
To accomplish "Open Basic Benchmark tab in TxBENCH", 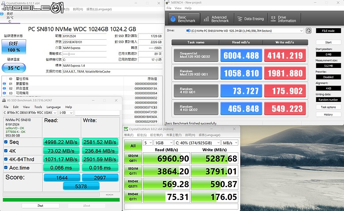I will point(184,19).
